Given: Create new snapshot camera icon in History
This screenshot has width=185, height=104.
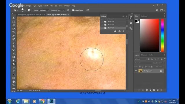Looking at the screenshot, I should coord(119,31).
